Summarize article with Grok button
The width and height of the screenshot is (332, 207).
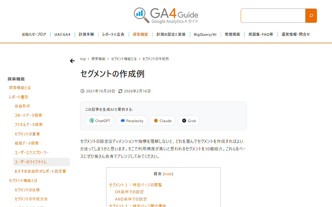tap(189, 121)
